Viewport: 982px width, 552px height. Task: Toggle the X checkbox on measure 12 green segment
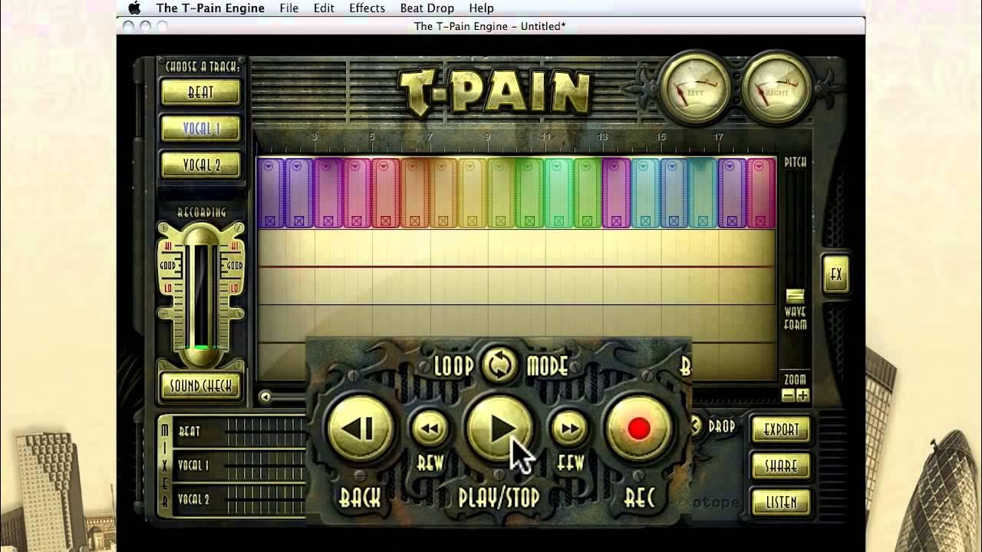(588, 221)
